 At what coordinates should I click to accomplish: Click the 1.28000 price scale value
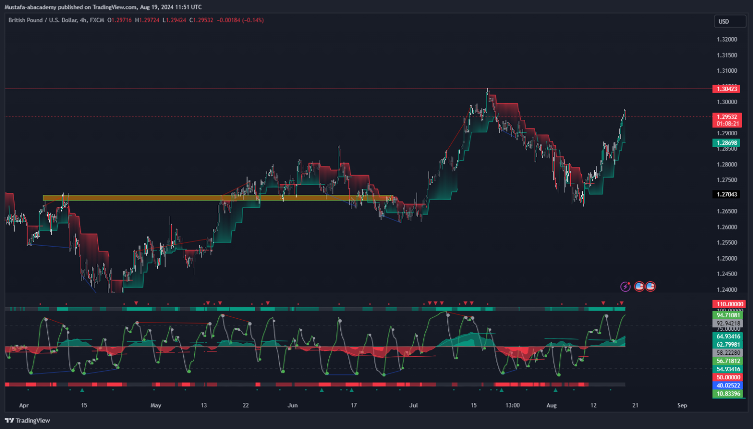[x=727, y=164]
